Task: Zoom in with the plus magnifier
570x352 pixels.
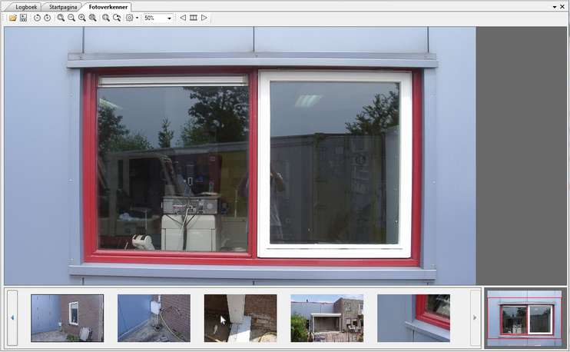Action: (82, 18)
